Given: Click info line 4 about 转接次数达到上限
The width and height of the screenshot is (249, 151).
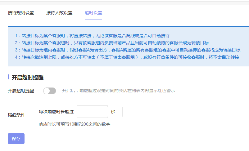Looking at the screenshot, I should (127, 57).
